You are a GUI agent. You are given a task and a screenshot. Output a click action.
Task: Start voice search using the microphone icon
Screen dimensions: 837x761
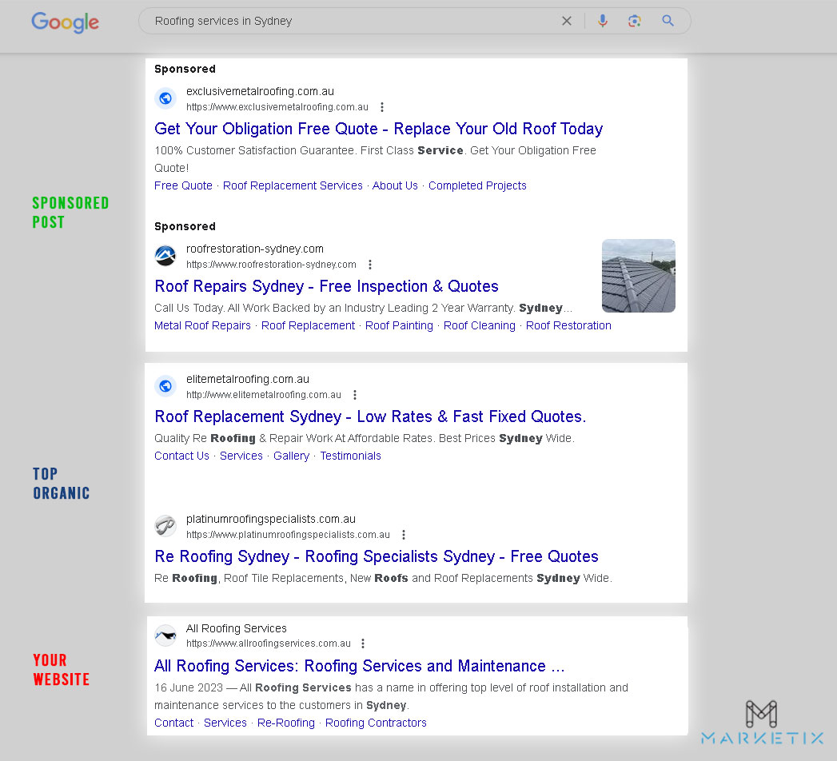(x=603, y=21)
